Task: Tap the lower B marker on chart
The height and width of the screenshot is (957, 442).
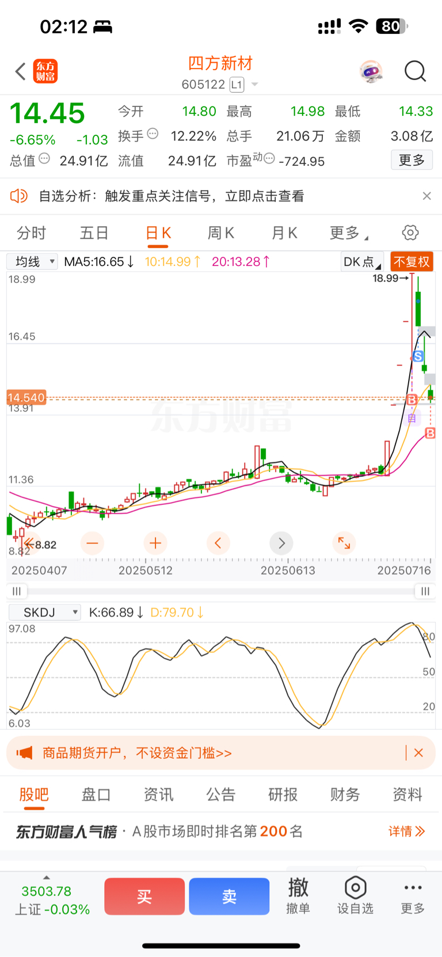Action: (430, 433)
